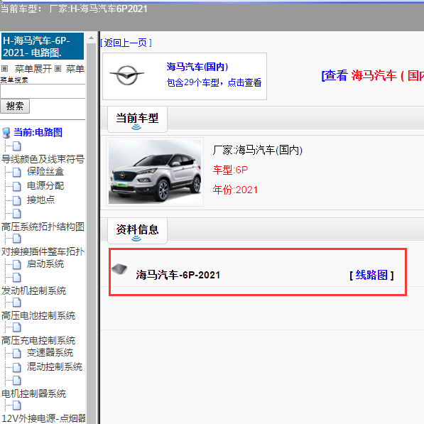Click page icon next to 启动系统
Image resolution: width=424 pixels, height=424 pixels.
click(x=17, y=264)
